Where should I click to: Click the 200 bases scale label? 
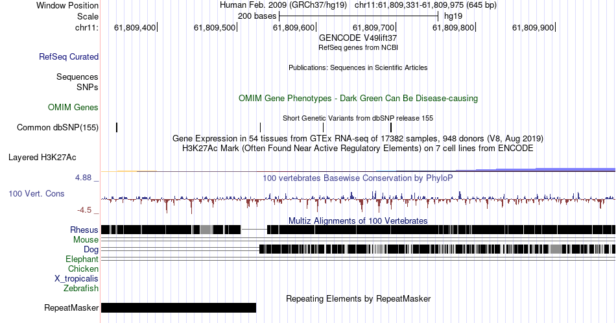(257, 16)
